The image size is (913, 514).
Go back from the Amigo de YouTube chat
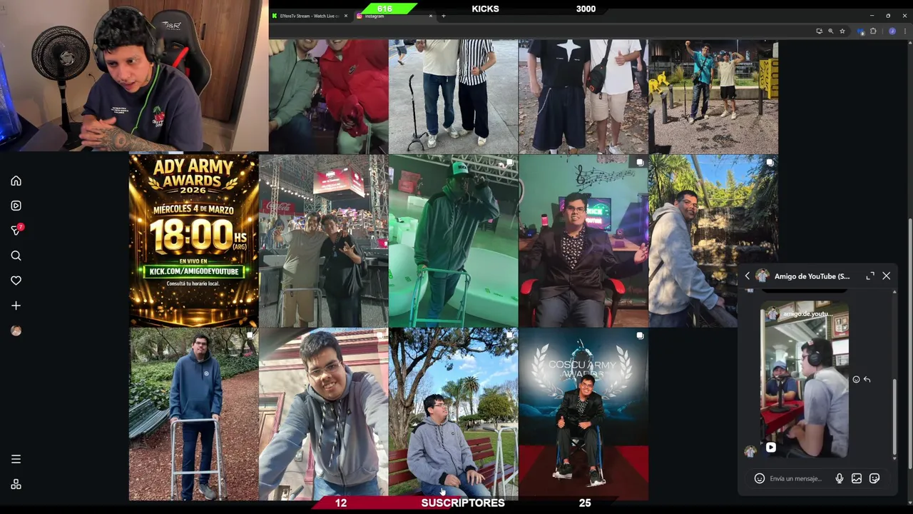(x=748, y=276)
